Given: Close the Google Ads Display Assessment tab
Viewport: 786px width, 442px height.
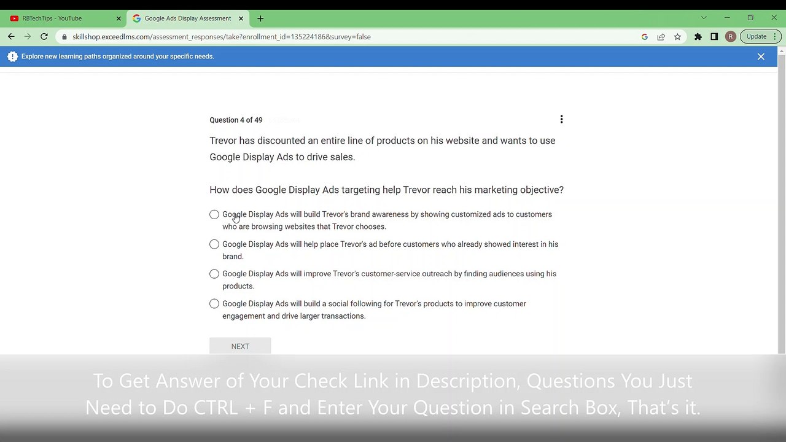Looking at the screenshot, I should (241, 18).
